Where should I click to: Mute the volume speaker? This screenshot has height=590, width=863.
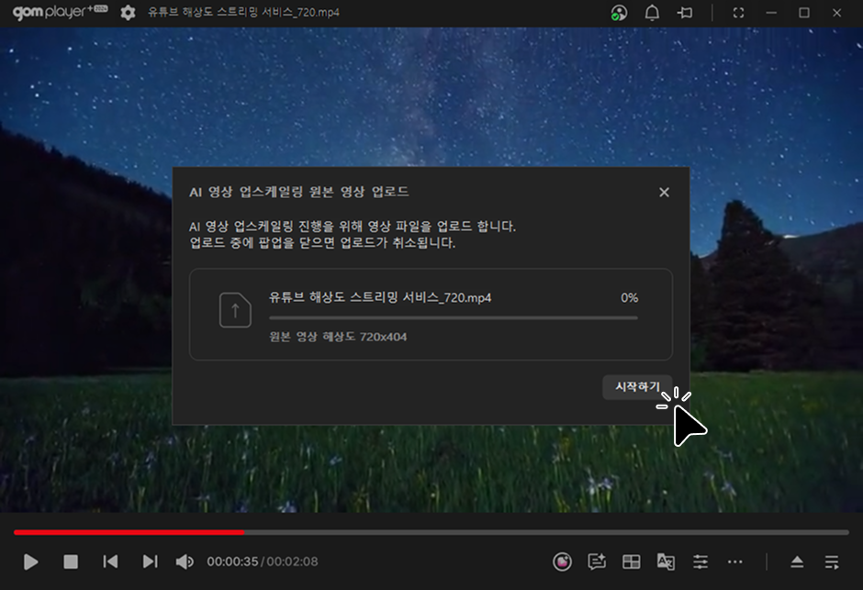[x=185, y=562]
